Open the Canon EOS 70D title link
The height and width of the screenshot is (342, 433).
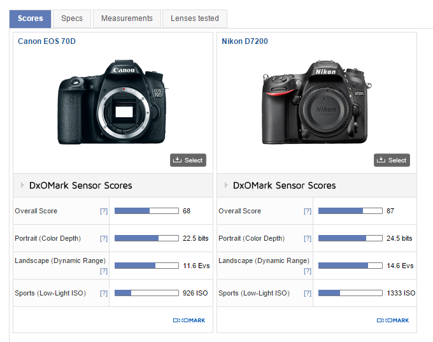(46, 41)
